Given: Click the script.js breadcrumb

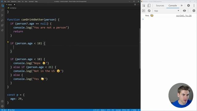Looking at the screenshot, I should pyautogui.click(x=12, y=8).
